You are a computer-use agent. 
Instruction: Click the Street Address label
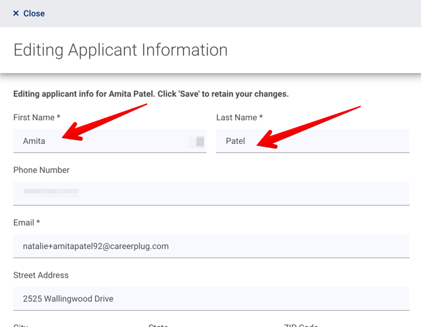coord(41,275)
